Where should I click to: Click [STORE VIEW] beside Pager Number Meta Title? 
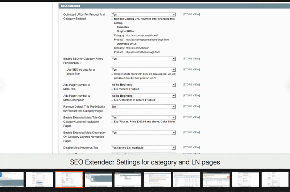click(x=191, y=84)
